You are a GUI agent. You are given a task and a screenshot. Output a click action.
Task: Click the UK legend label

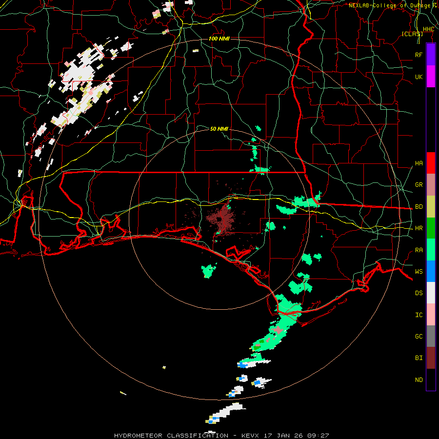pos(419,77)
